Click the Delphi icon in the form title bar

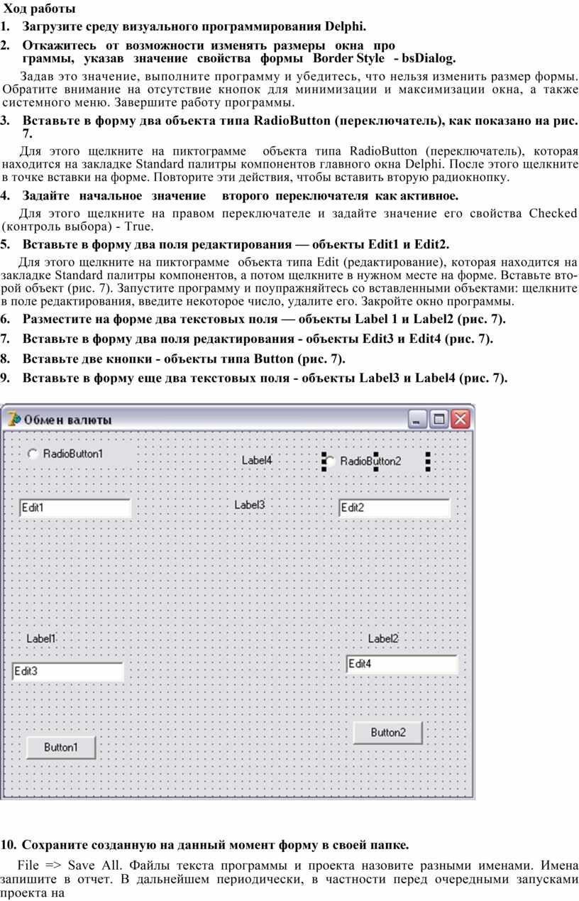pyautogui.click(x=13, y=419)
